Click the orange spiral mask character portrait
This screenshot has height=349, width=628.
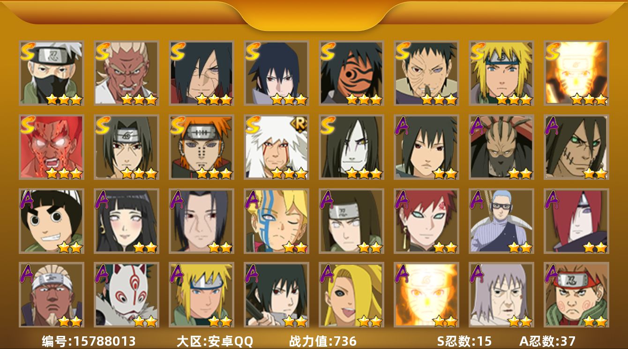pos(351,73)
